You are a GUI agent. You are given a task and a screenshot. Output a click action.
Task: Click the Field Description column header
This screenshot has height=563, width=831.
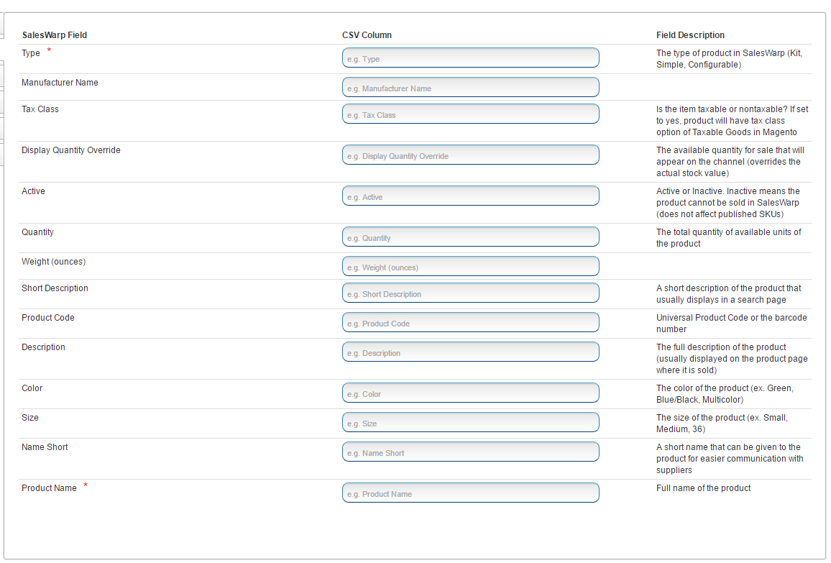click(x=690, y=35)
